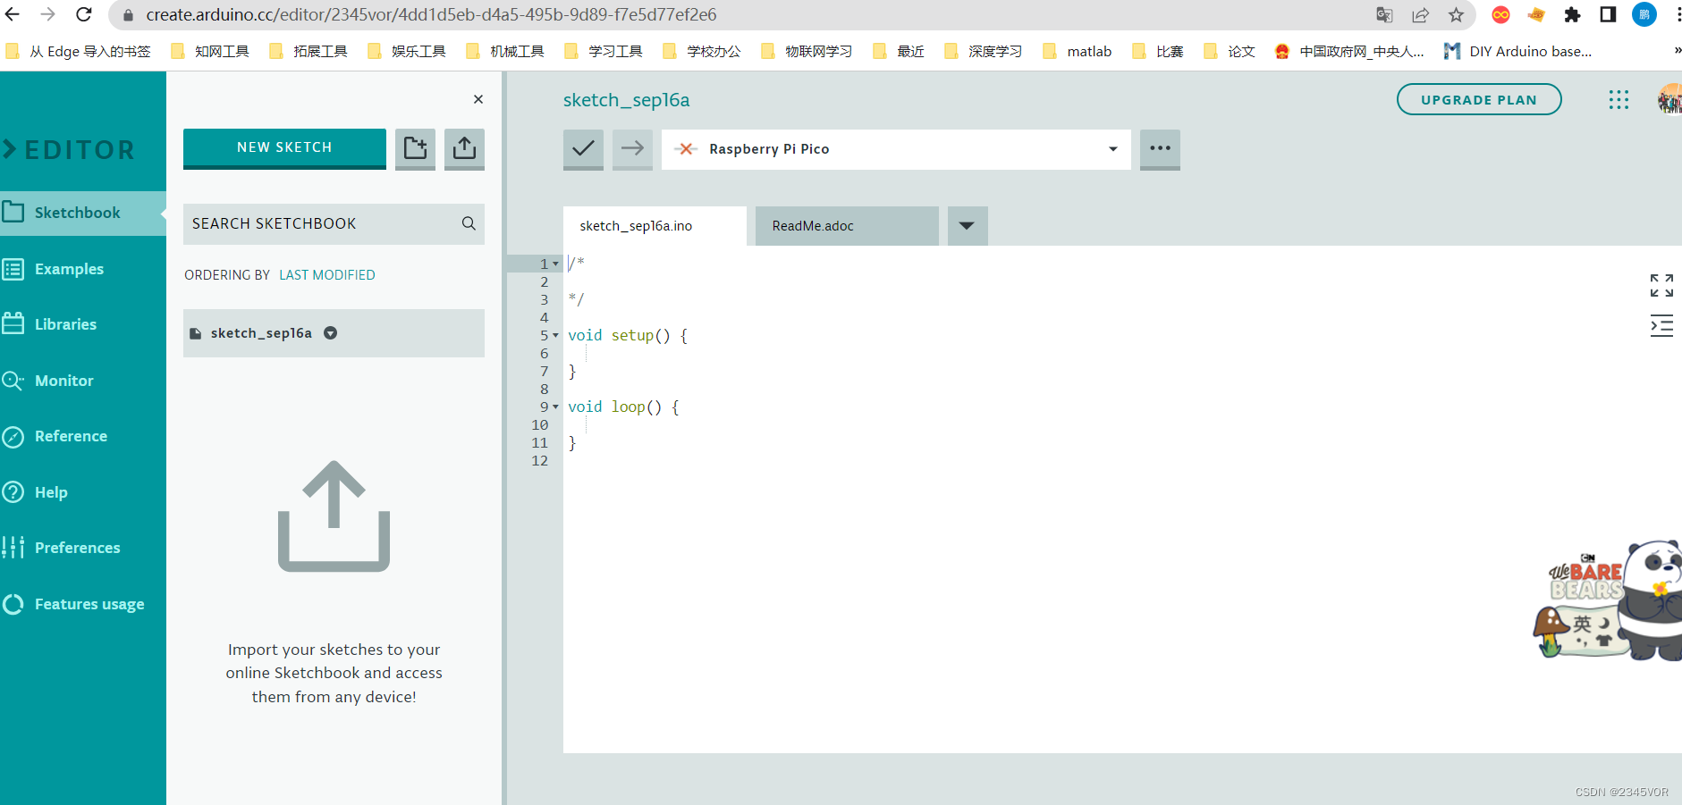Open the Reference section
The width and height of the screenshot is (1682, 805).
70,436
